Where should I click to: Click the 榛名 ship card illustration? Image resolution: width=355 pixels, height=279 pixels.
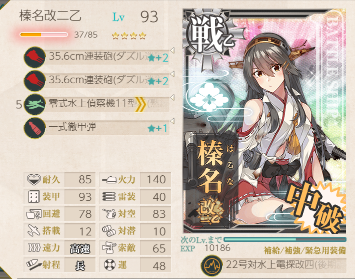[x=264, y=121]
